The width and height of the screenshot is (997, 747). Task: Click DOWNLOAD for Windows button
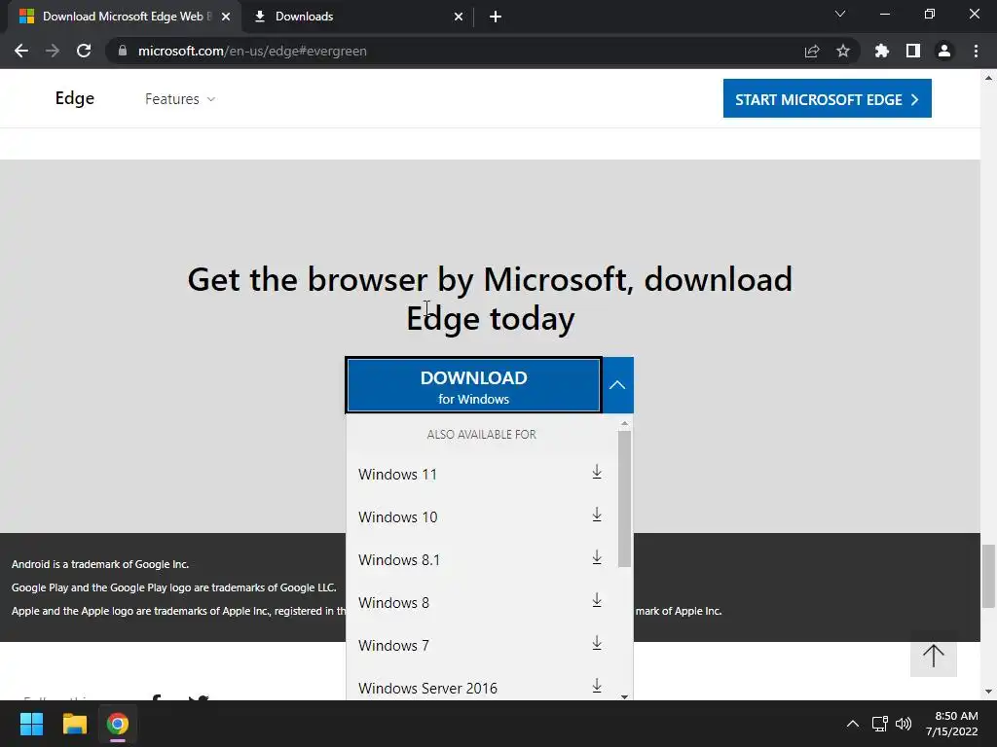click(x=474, y=385)
